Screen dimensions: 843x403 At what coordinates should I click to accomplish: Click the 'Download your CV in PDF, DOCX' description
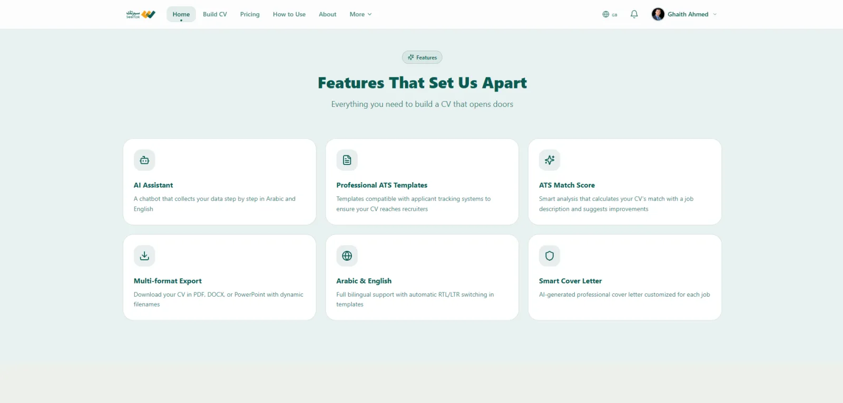[x=219, y=299]
